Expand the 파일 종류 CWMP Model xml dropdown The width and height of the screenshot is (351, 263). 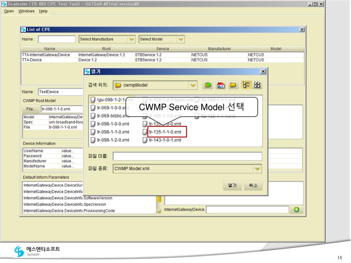coord(257,169)
